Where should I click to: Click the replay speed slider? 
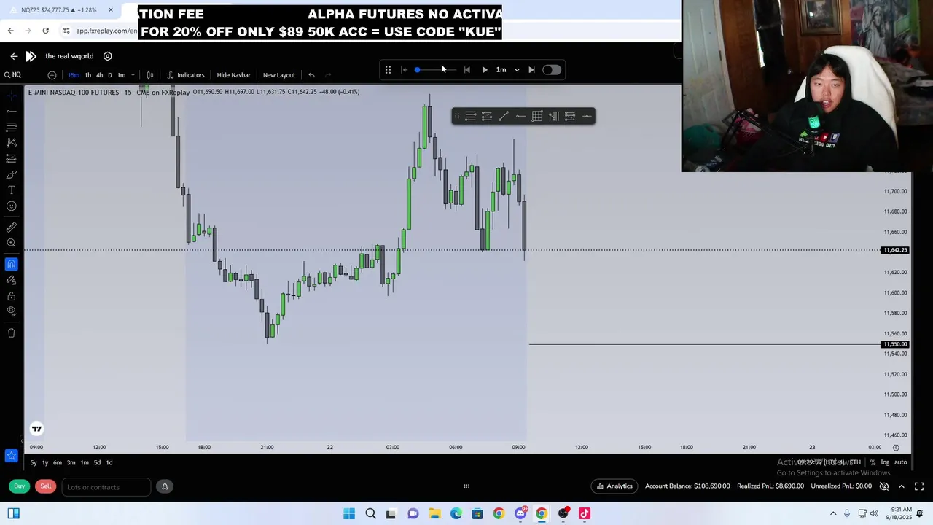pos(436,70)
